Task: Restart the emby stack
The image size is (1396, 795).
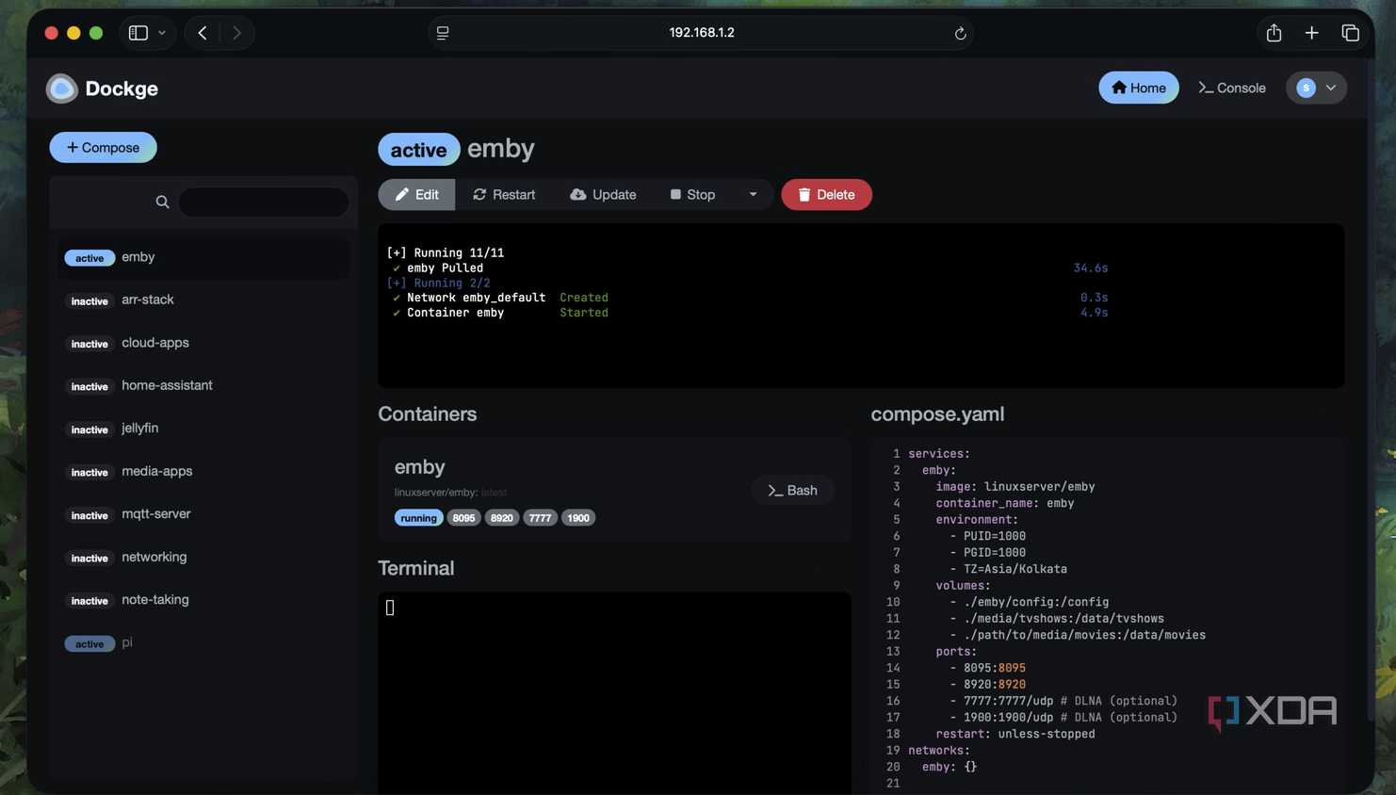Action: tap(504, 194)
